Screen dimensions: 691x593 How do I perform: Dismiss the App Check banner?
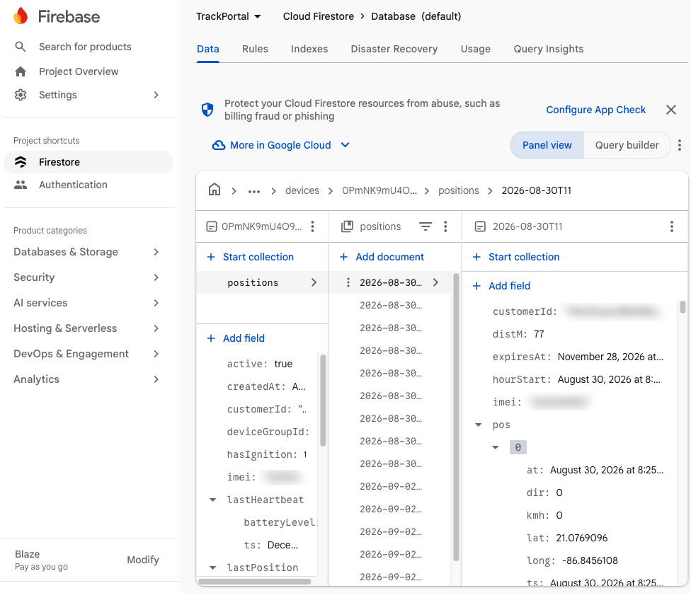click(x=670, y=110)
